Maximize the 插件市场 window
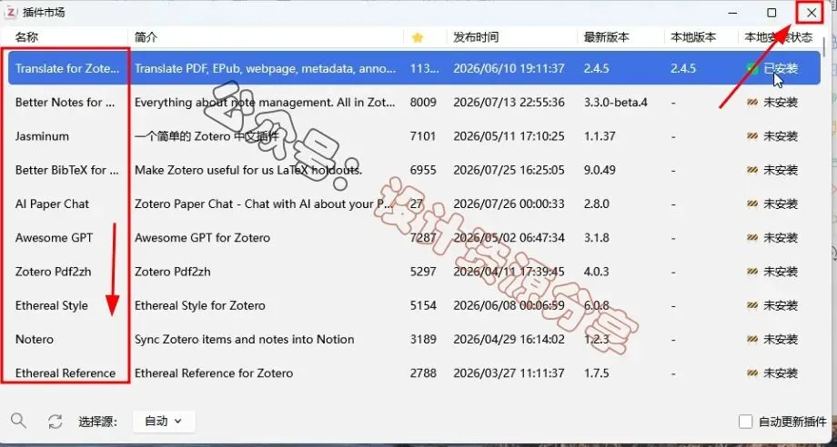837x447 pixels. [771, 12]
